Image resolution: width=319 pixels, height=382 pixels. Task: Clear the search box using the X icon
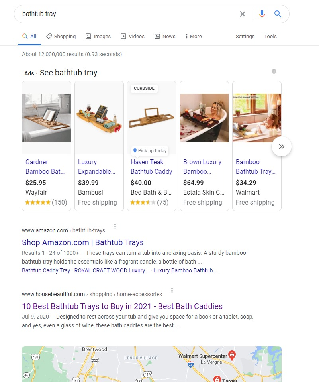[242, 14]
